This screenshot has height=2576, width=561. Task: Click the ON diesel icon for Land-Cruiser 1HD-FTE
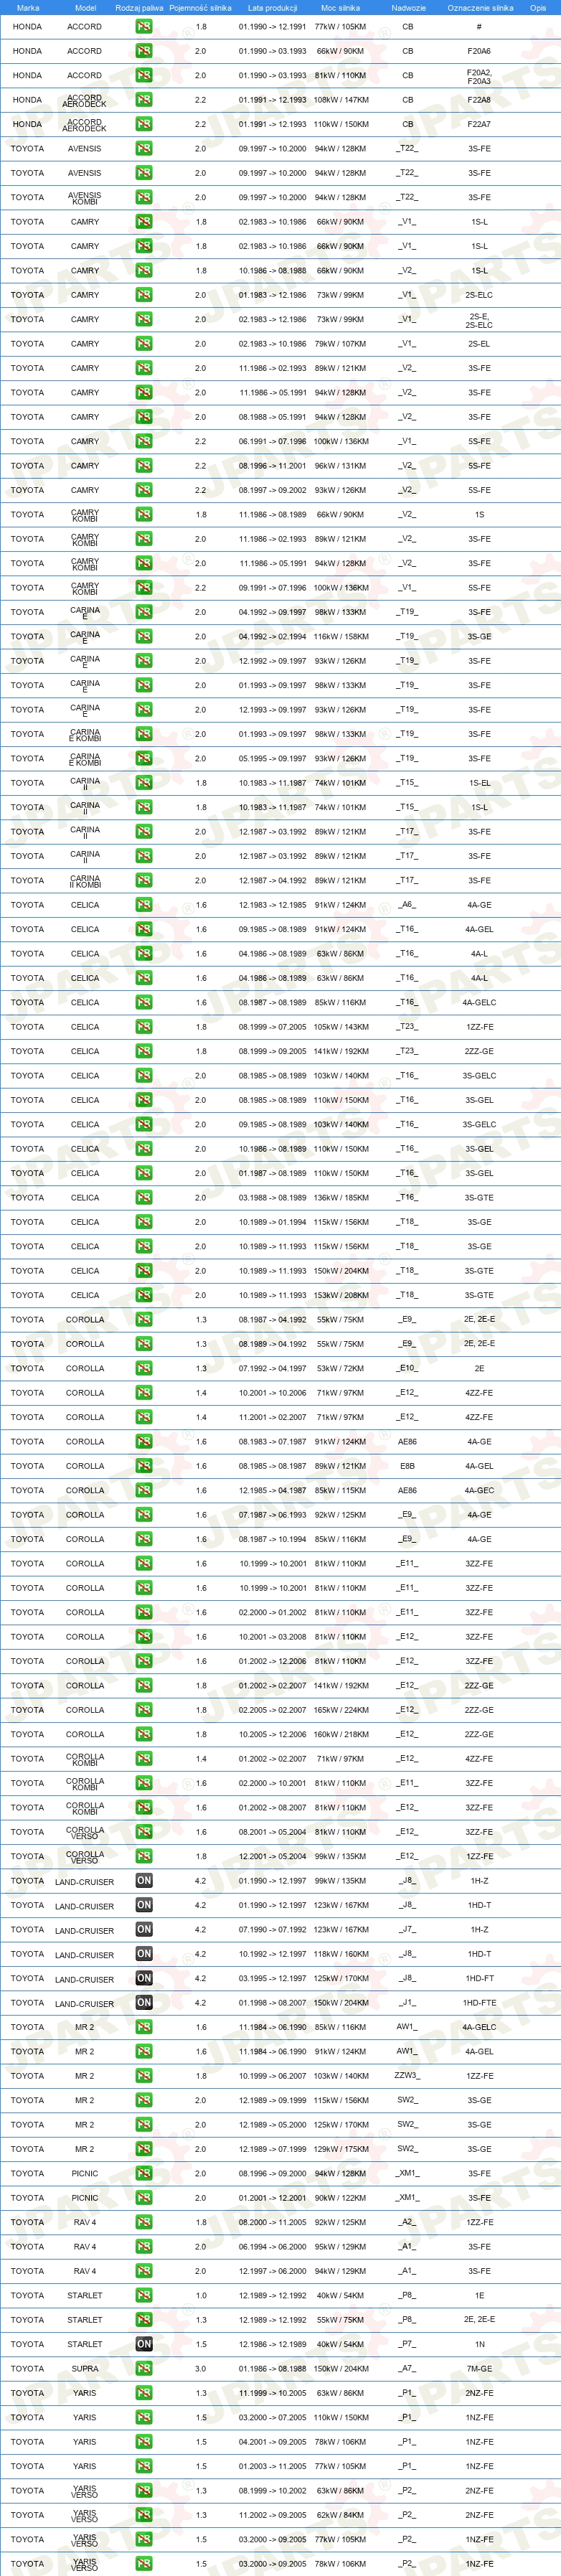(144, 2003)
